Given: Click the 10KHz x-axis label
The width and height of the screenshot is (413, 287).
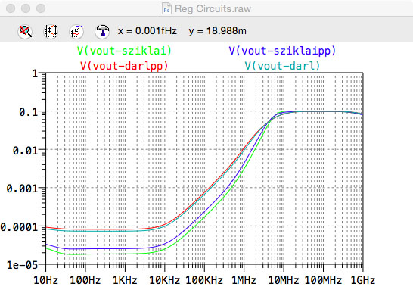Looking at the screenshot, I should tap(165, 280).
